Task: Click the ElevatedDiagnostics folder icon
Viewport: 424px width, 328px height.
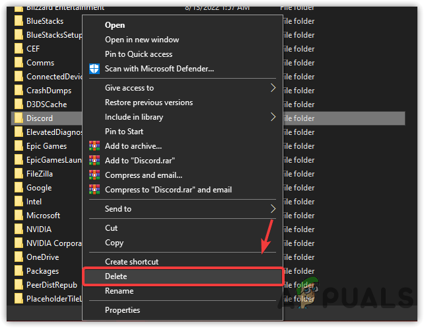Action: coord(18,132)
